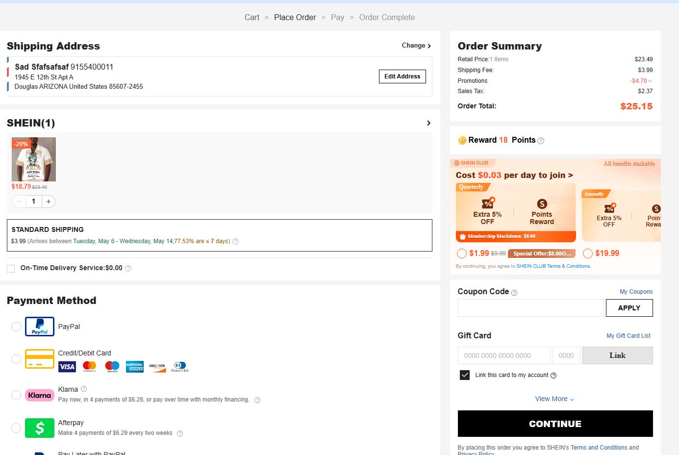Increase item quantity with plus button
The width and height of the screenshot is (679, 455).
pyautogui.click(x=49, y=202)
